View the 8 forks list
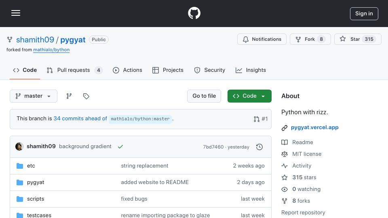The width and height of the screenshot is (388, 218). pyautogui.click(x=301, y=201)
